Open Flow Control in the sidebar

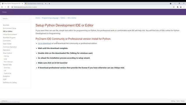(8, 53)
